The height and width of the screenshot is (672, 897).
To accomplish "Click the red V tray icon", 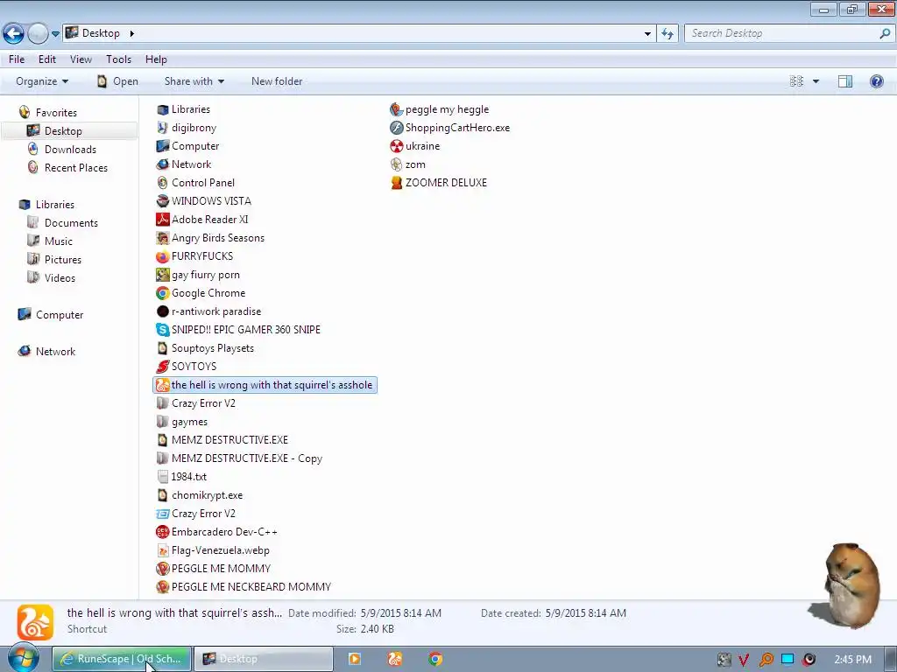I will [744, 660].
